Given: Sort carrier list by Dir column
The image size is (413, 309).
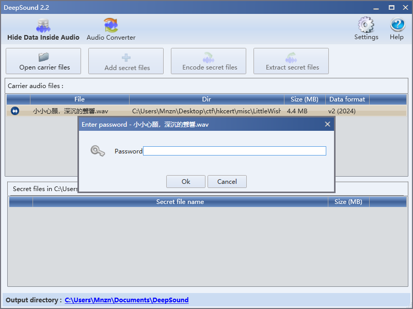Looking at the screenshot, I should [x=206, y=99].
